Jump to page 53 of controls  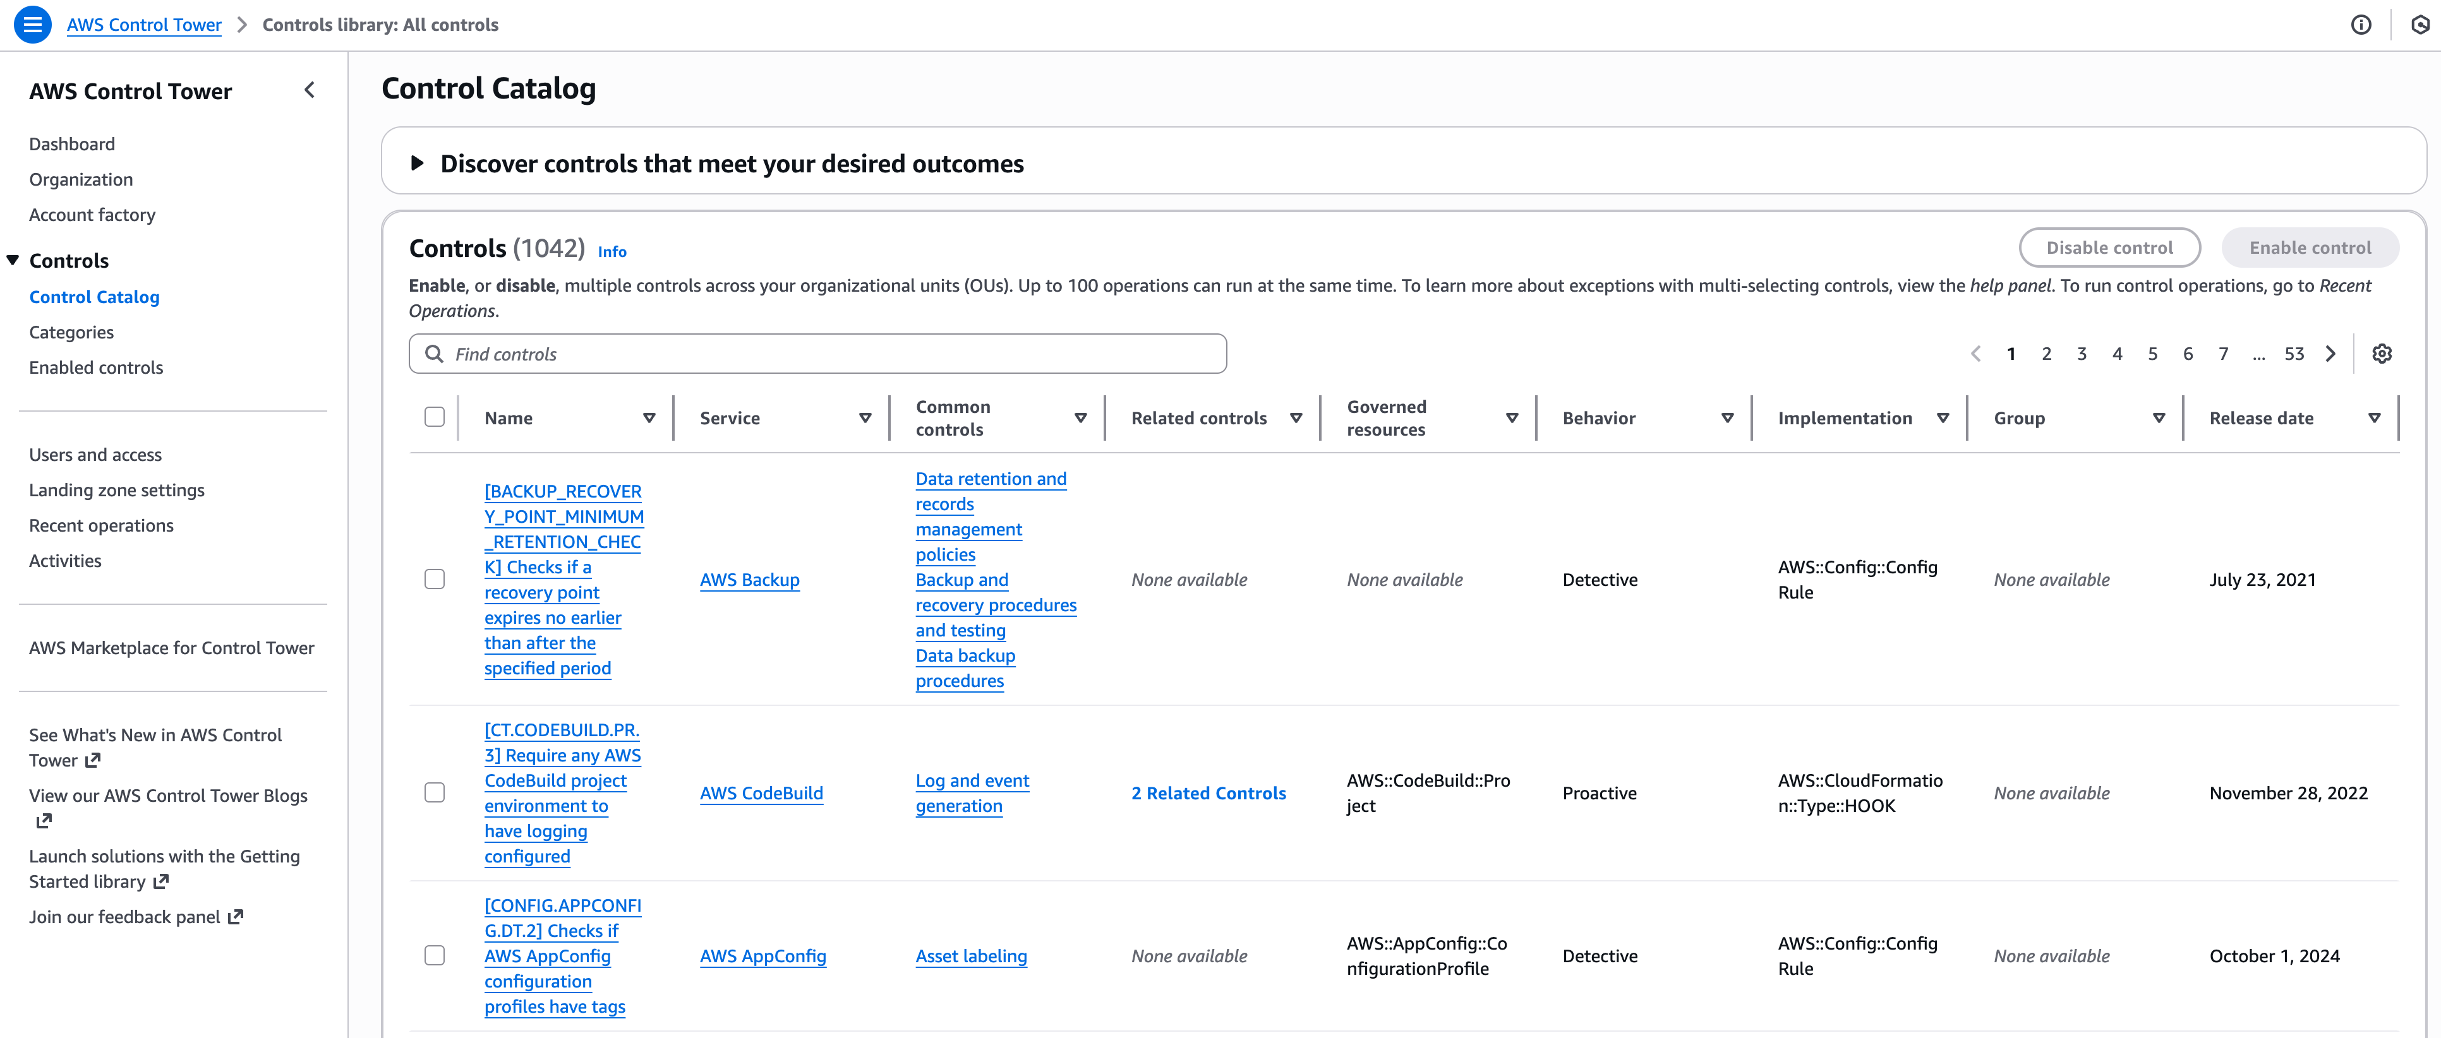pos(2293,354)
